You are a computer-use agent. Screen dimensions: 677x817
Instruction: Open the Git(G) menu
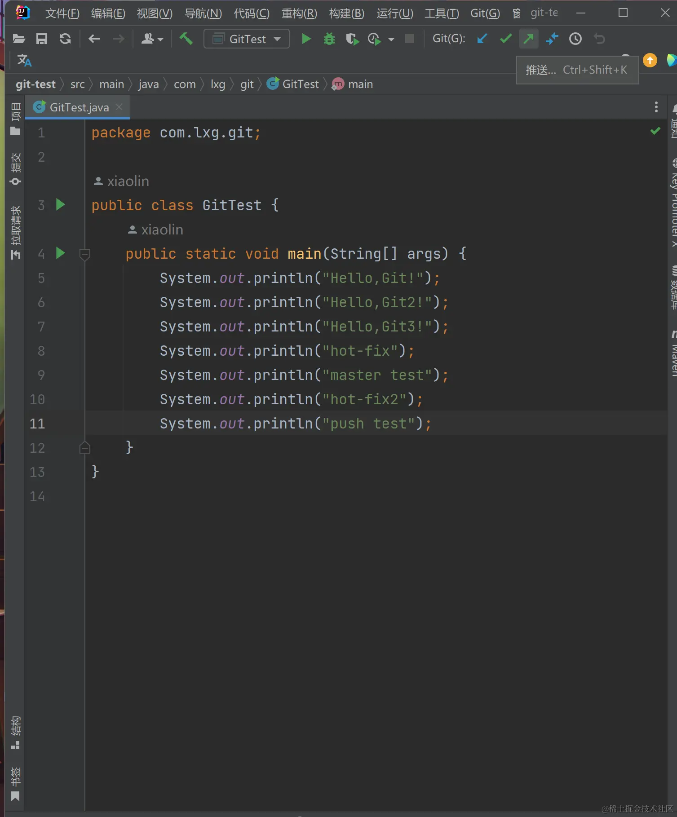click(485, 13)
